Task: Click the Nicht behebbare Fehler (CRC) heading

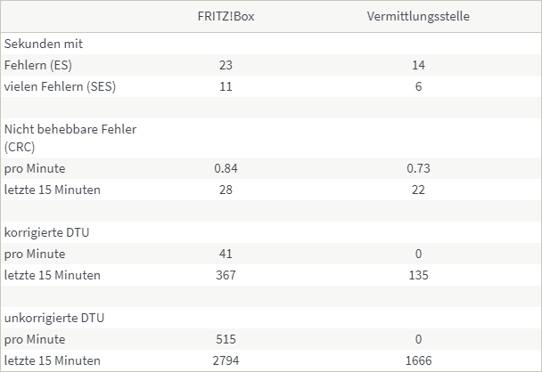Action: [70, 138]
